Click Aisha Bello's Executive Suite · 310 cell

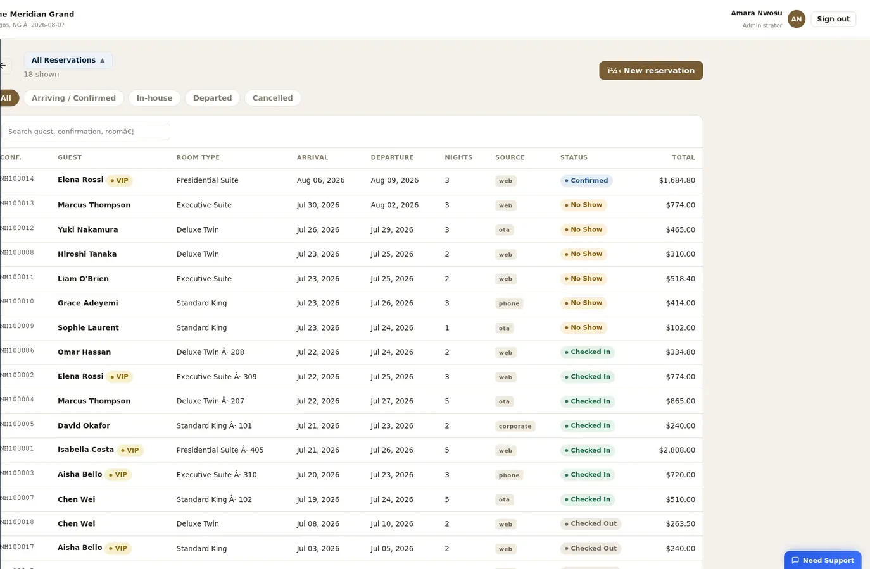(217, 475)
